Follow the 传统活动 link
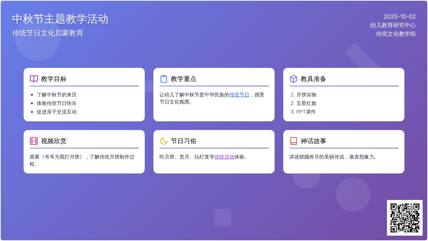Viewport: 428px width, 241px height. pos(224,157)
